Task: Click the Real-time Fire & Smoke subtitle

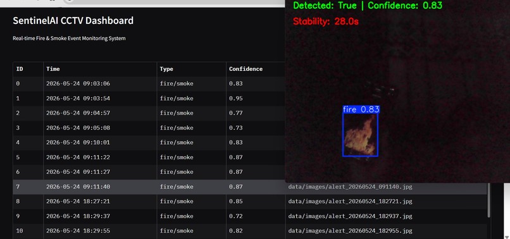Action: pos(69,39)
